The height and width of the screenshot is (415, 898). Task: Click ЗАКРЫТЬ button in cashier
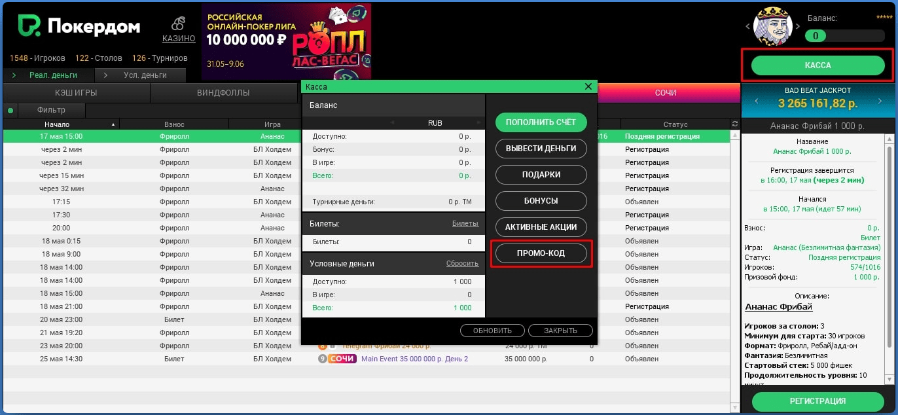(x=560, y=331)
